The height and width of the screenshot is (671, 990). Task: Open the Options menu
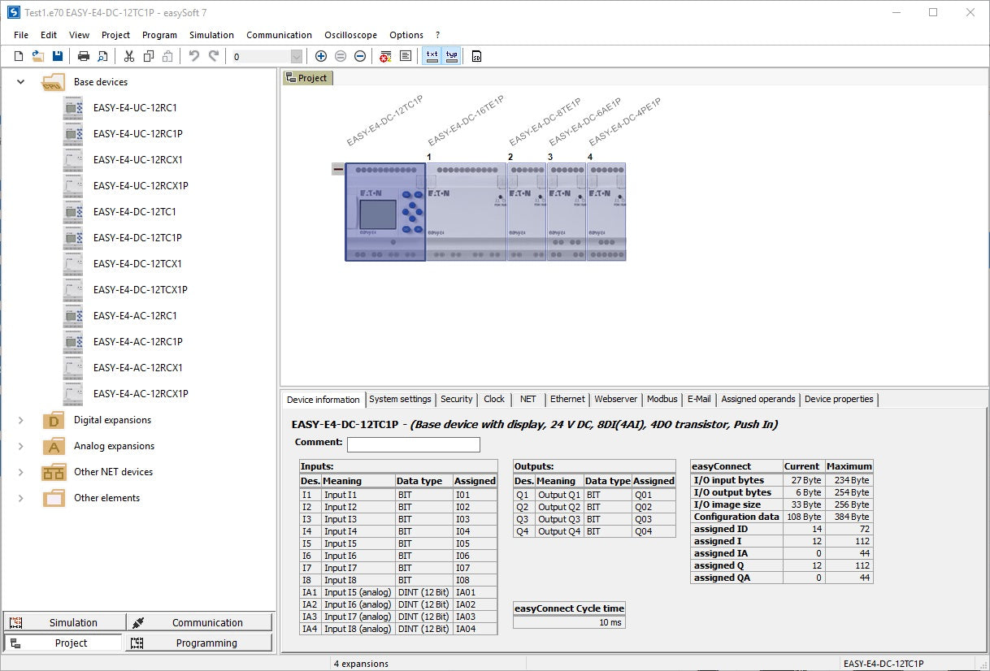[406, 35]
